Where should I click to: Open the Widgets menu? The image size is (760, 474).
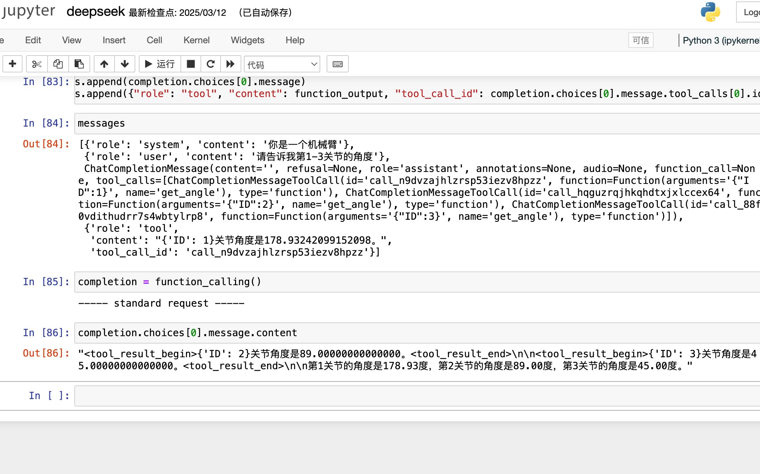[247, 40]
